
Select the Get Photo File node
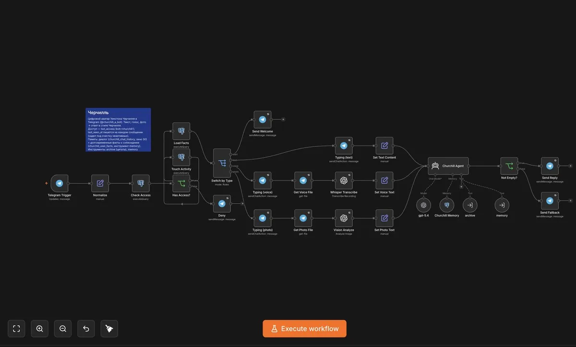(x=303, y=218)
